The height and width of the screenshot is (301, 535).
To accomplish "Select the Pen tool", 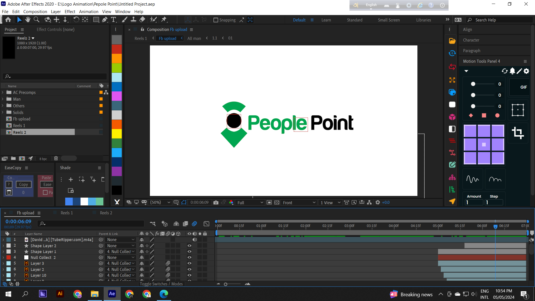I will 105,20.
